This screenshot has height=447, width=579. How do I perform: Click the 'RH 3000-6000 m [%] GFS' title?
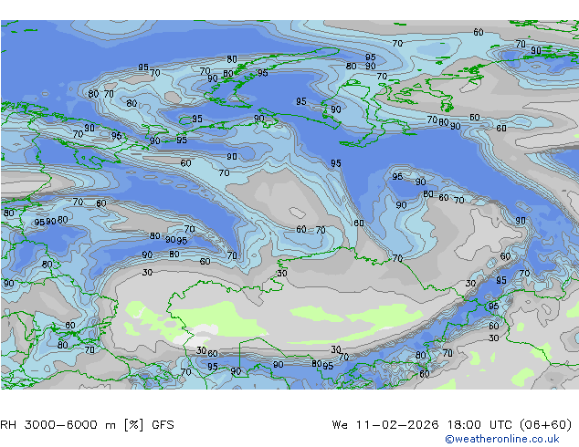pyautogui.click(x=87, y=425)
